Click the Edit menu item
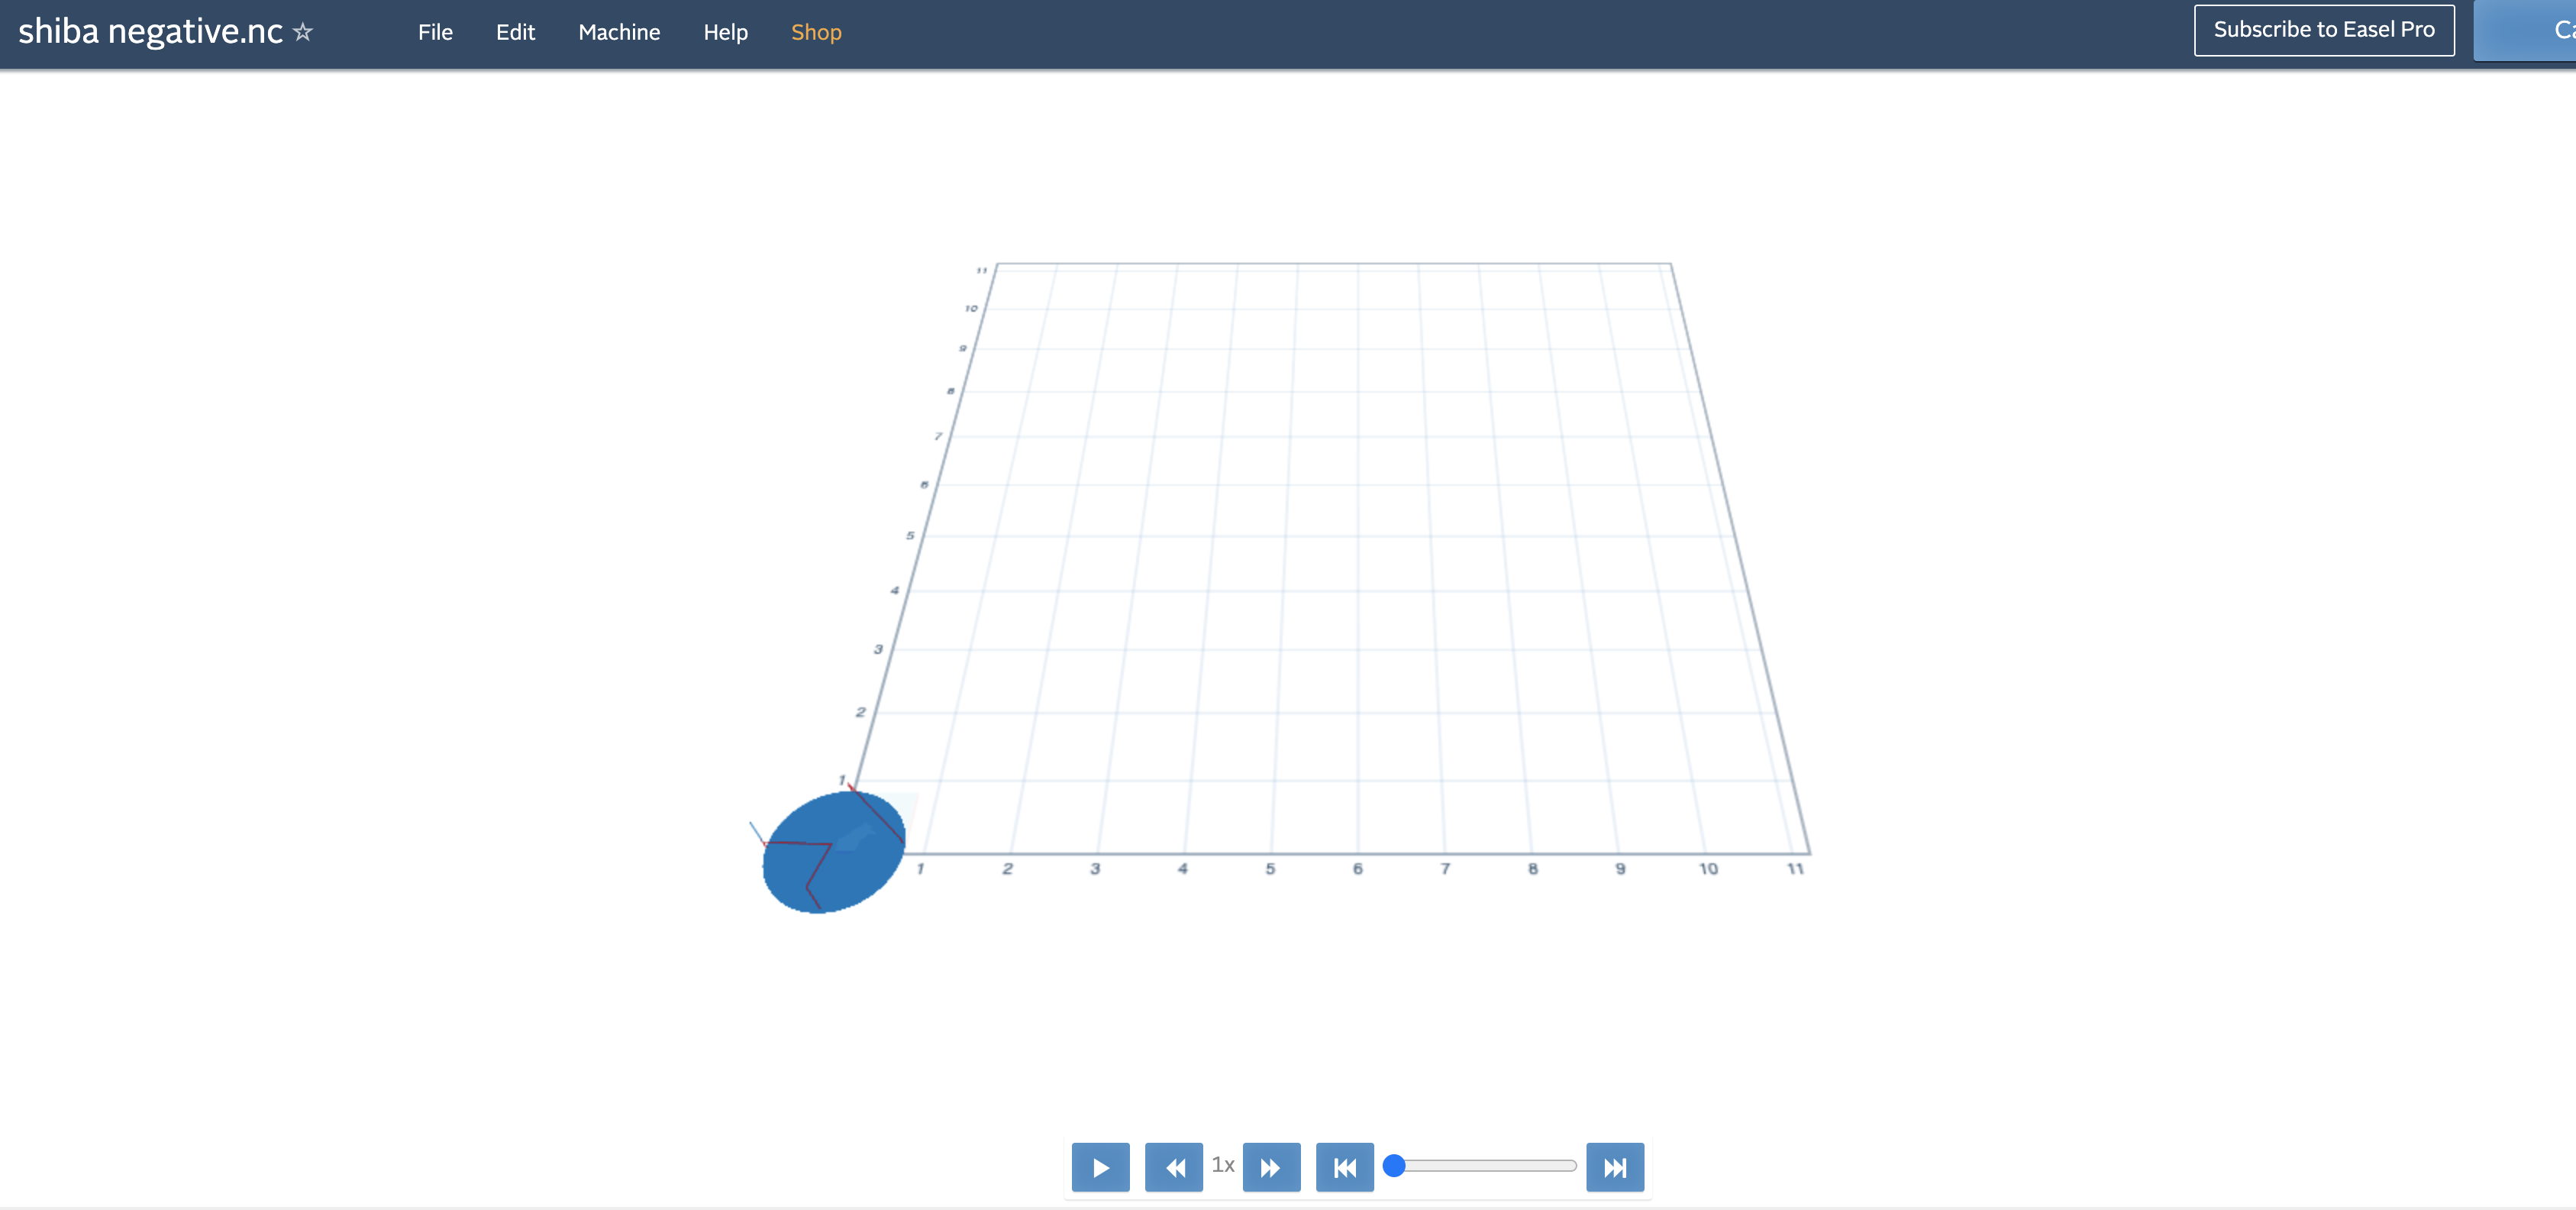The image size is (2576, 1210). (x=515, y=30)
